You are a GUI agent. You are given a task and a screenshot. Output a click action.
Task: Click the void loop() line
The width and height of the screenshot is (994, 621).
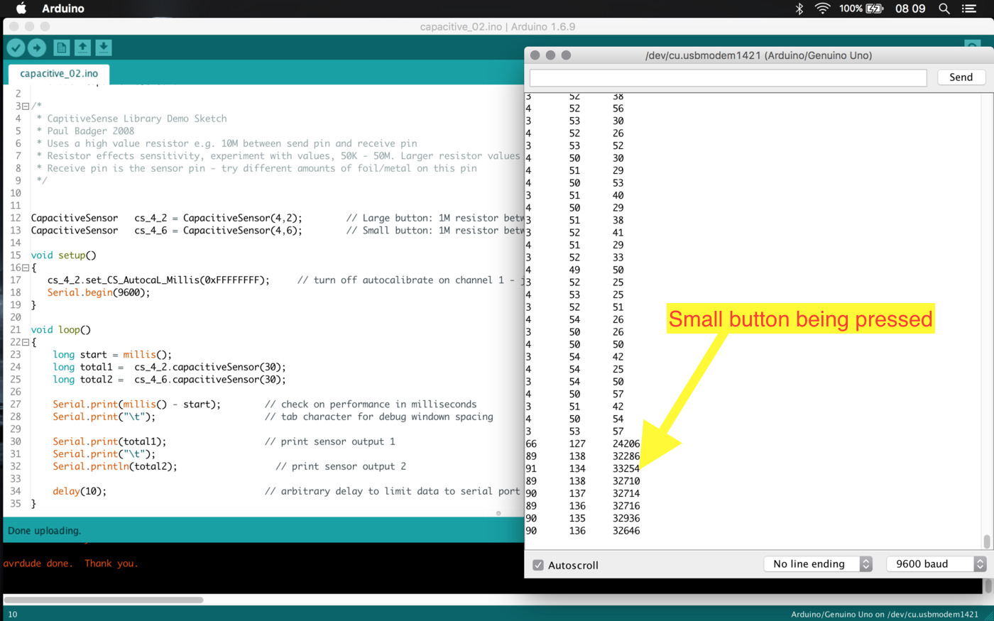(61, 330)
